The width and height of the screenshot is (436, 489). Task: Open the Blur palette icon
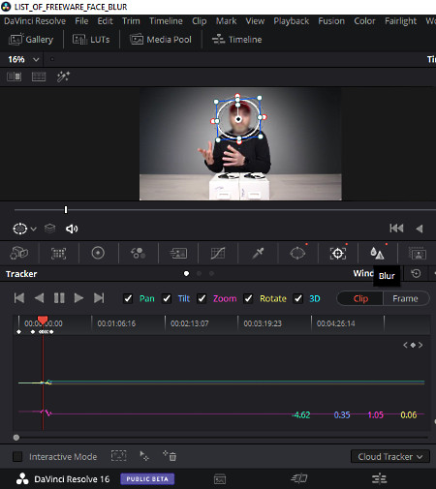377,253
